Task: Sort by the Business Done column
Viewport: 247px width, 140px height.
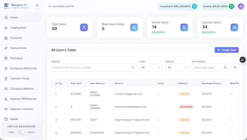Action: tap(212, 83)
